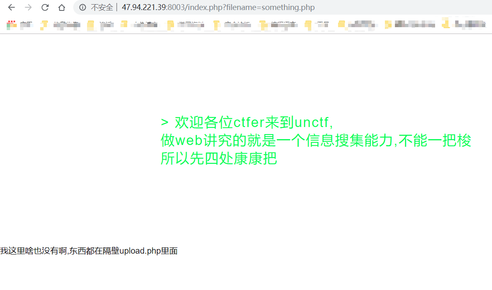Click the forward navigation arrow
492x290 pixels.
(28, 7)
